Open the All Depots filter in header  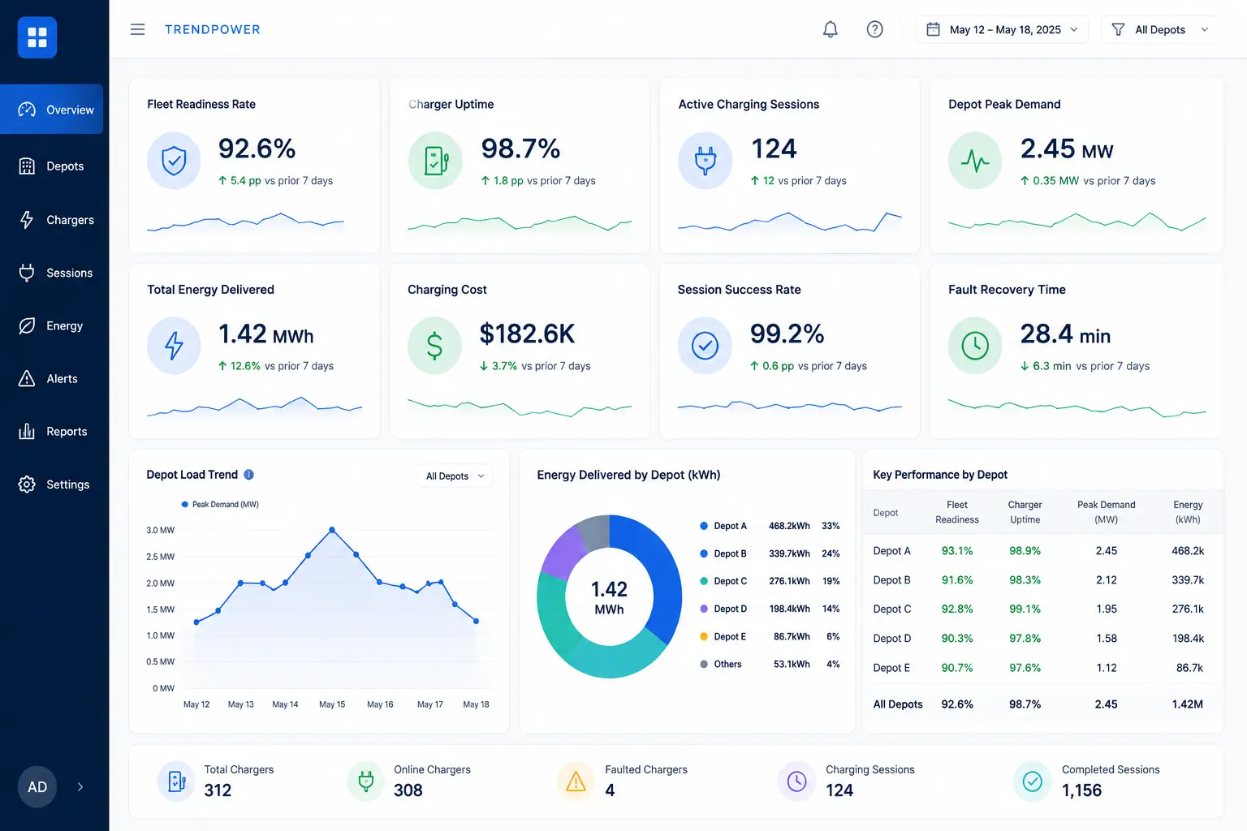pos(1160,29)
